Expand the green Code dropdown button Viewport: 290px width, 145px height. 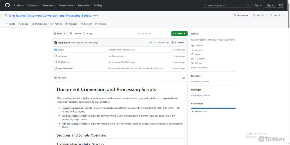(x=179, y=34)
